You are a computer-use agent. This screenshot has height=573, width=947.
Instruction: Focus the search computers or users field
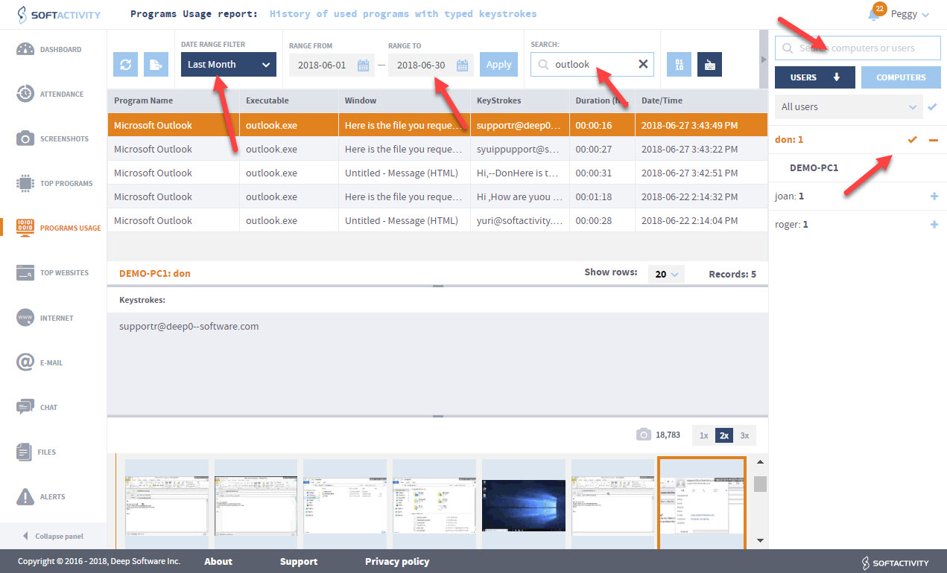pyautogui.click(x=858, y=48)
